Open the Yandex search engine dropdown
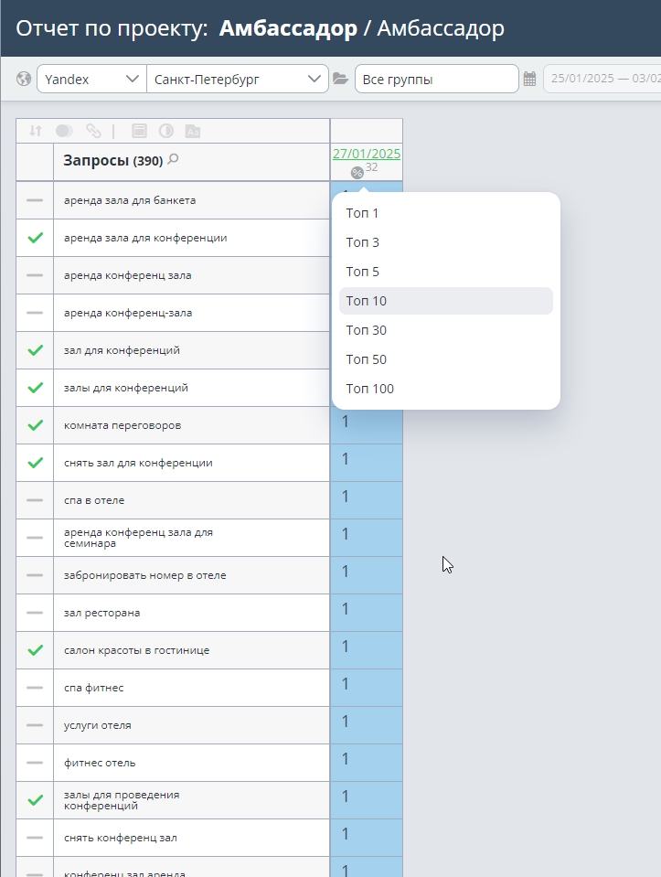The width and height of the screenshot is (661, 877). coord(91,79)
